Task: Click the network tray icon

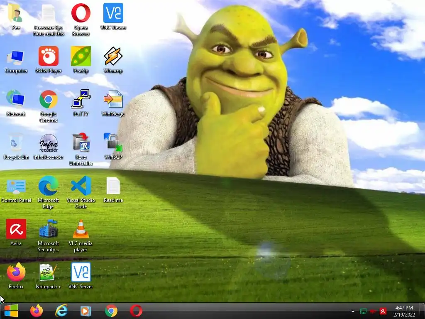Action: point(363,311)
